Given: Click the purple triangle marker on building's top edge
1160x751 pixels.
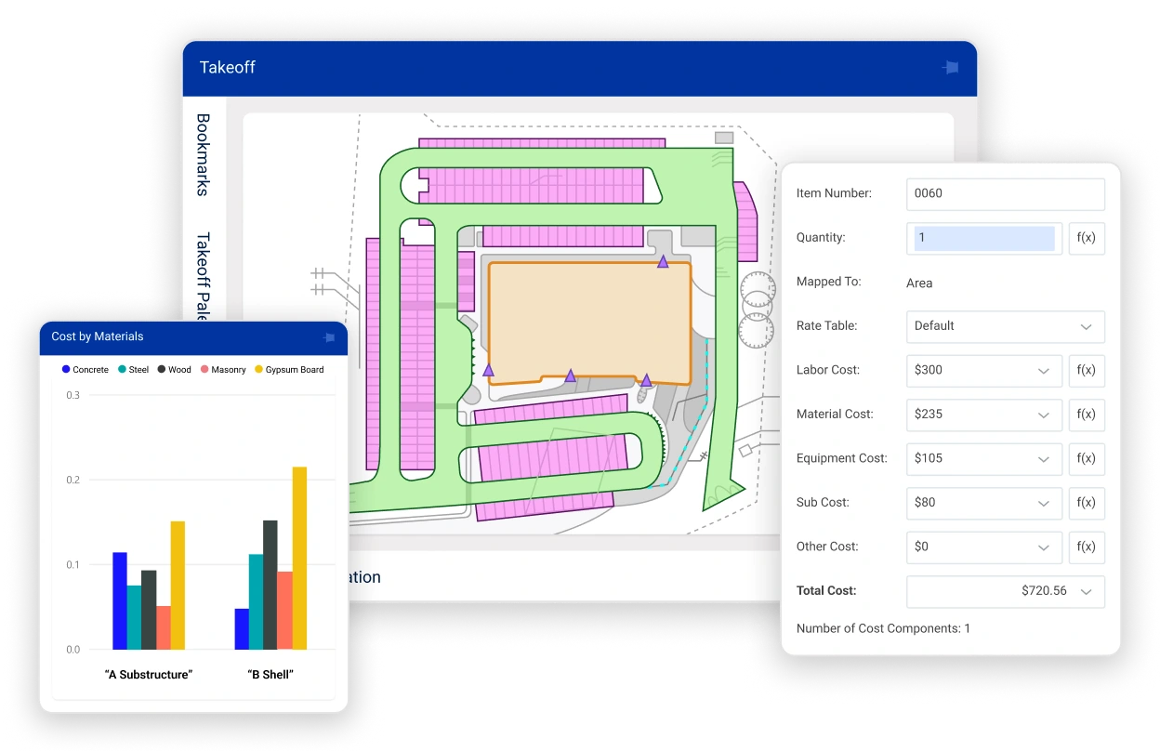Looking at the screenshot, I should tap(663, 262).
